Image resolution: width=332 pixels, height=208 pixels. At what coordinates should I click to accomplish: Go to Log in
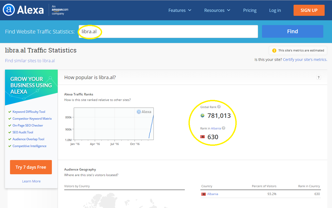click(x=275, y=10)
